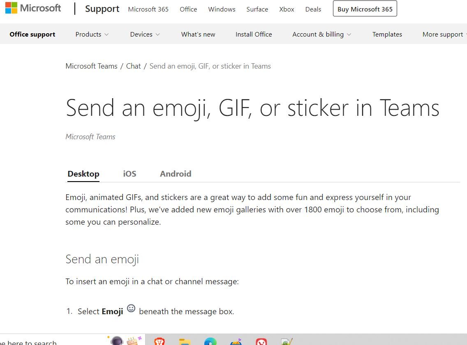
Task: Switch to the Android tab
Action: point(176,174)
